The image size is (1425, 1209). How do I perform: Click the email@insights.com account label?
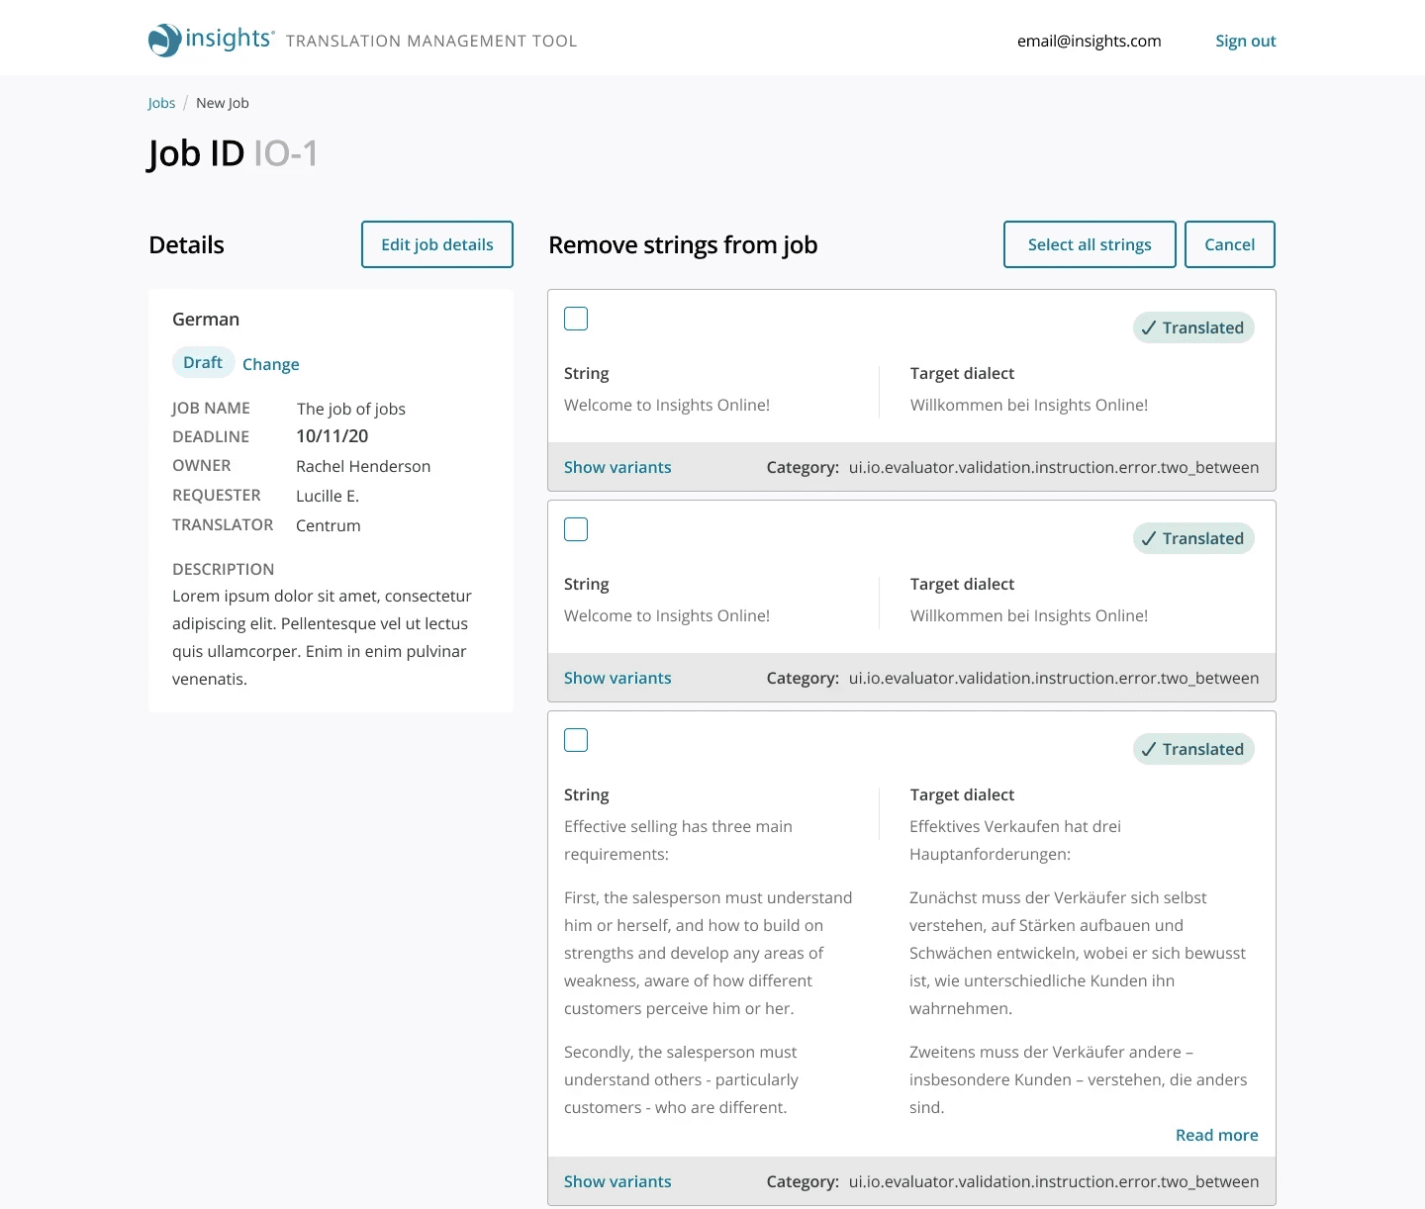click(1089, 41)
